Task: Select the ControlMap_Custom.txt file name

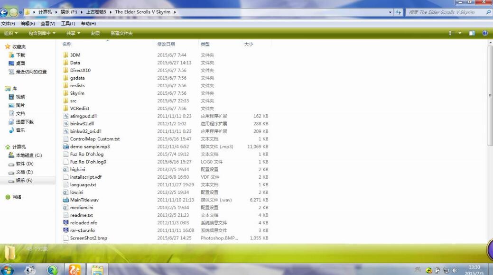Action: [x=95, y=139]
